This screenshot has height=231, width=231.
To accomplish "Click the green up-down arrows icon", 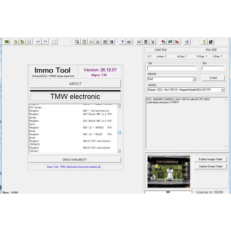I will coord(170,42).
